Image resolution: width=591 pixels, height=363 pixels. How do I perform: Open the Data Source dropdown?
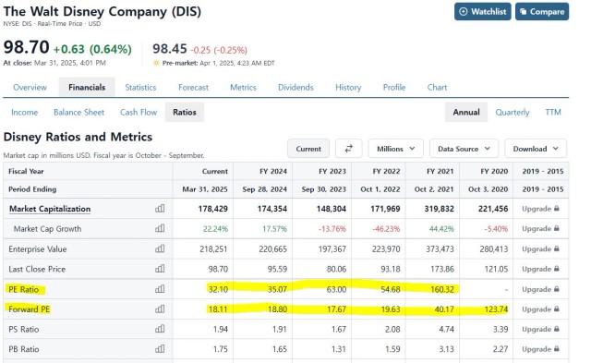[464, 149]
